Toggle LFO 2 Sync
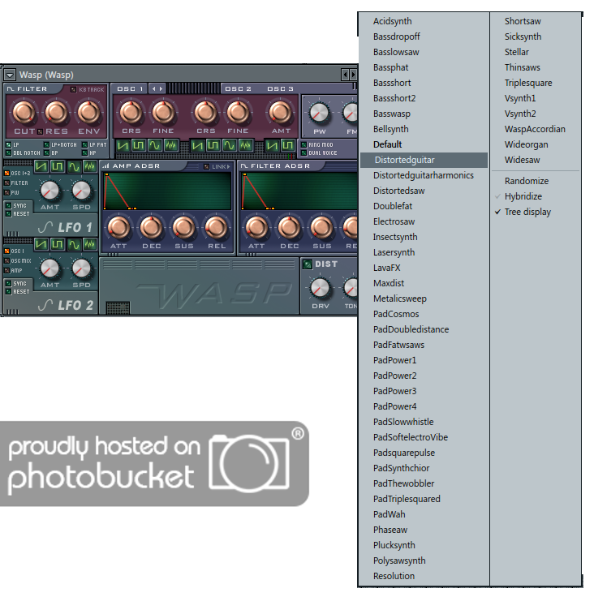 pos(8,284)
